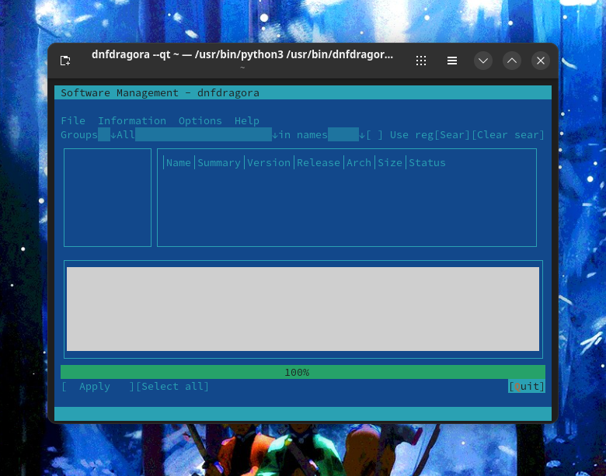606x476 pixels.
Task: Open the File menu
Action: point(73,120)
